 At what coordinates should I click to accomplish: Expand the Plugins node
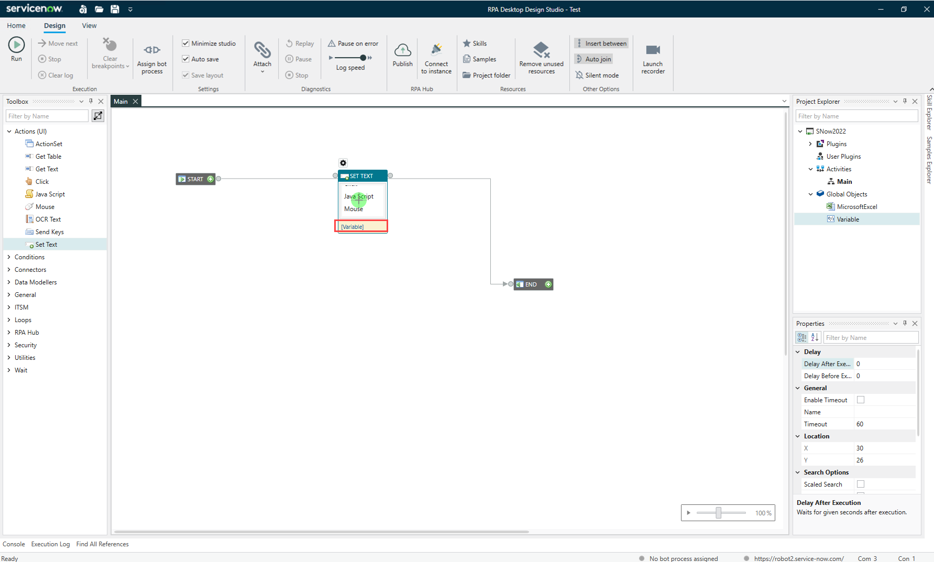coord(810,144)
